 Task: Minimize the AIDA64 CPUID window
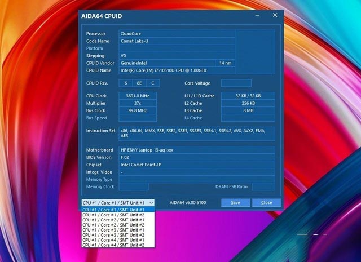257,15
